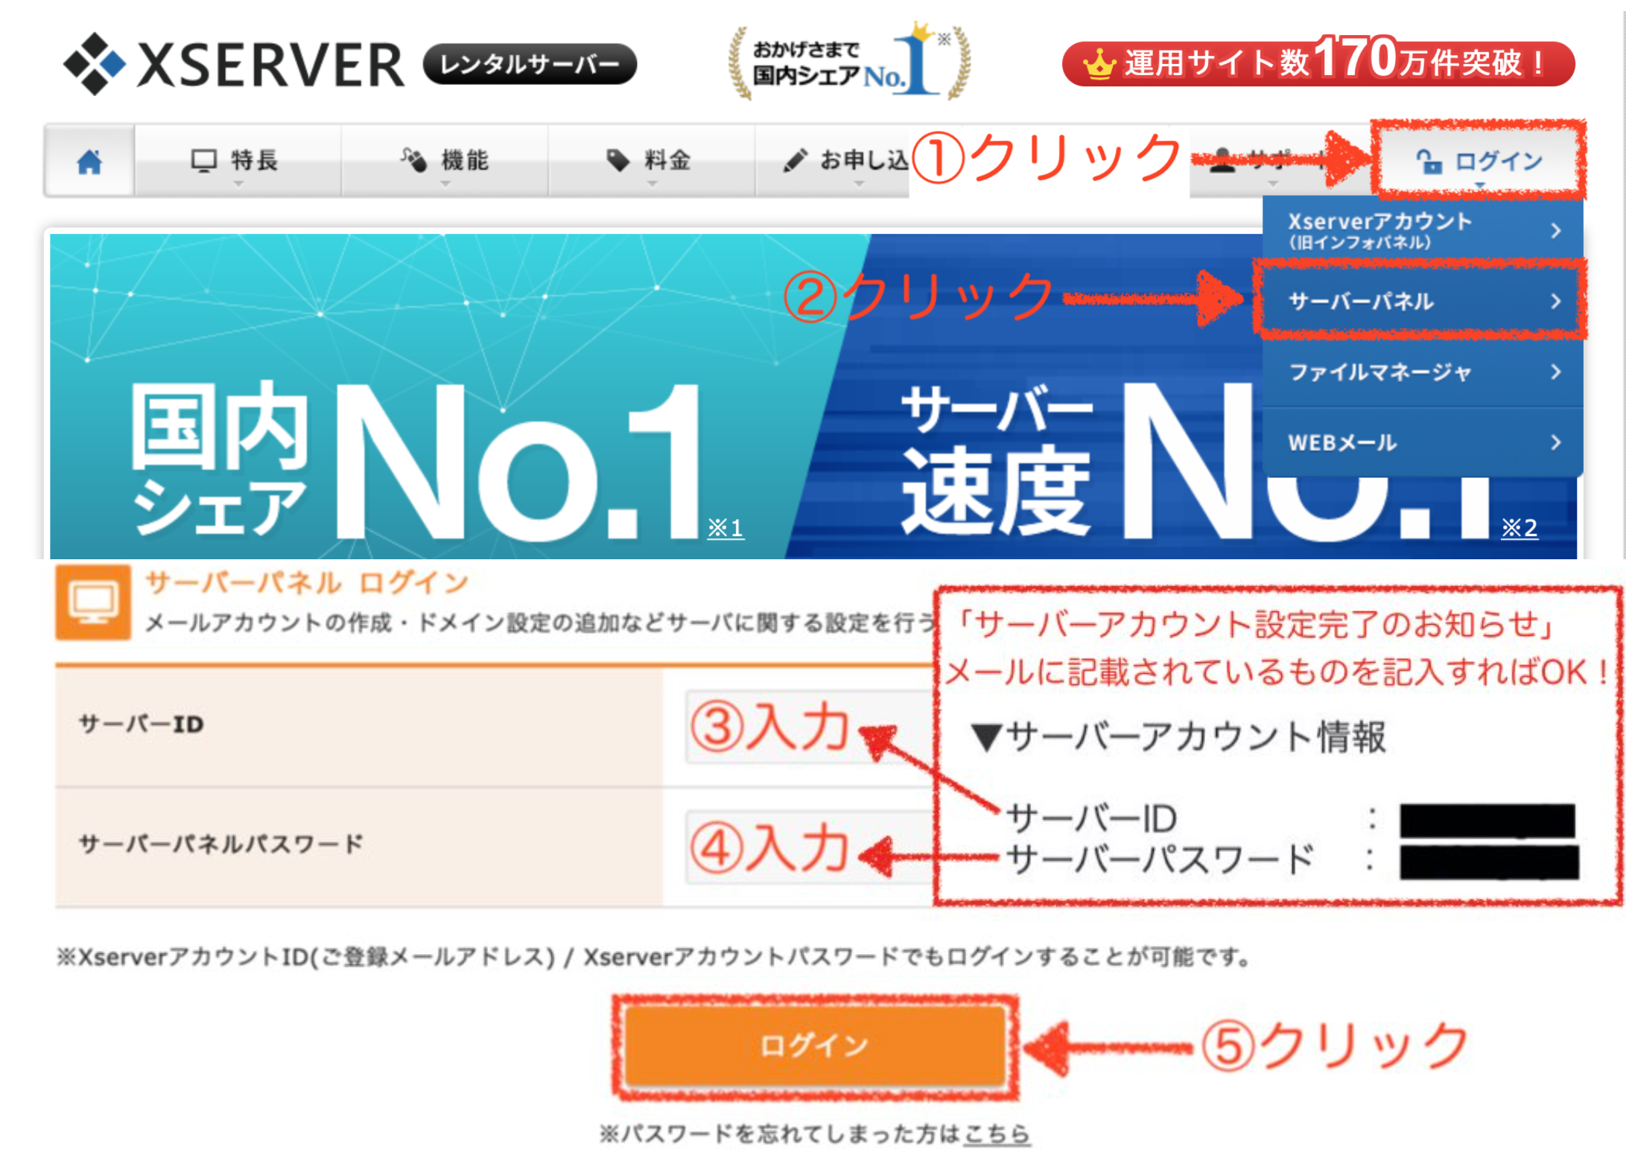Screen dimensions: 1626x1158
Task: Open the 機能 menu
Action: 445,161
